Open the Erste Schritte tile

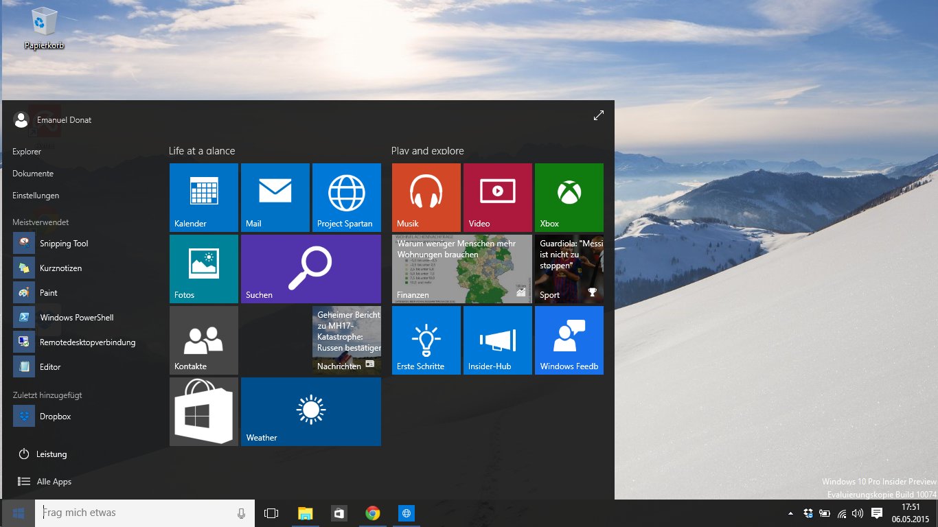426,340
